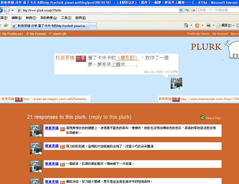Open the 網頁(P) Page menu button
This screenshot has width=239, height=184.
[224, 25]
